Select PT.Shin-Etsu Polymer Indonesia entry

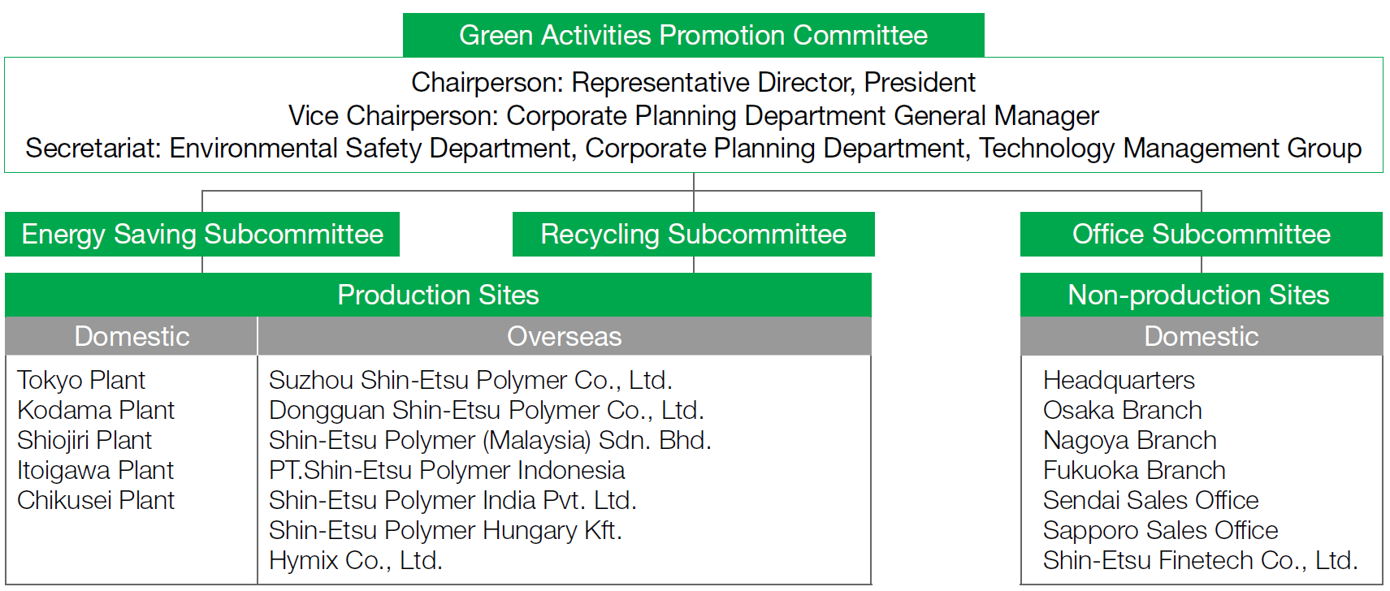point(447,470)
